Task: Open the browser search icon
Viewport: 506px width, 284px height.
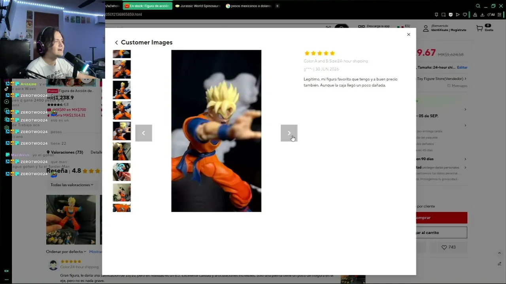Action: click(x=478, y=6)
